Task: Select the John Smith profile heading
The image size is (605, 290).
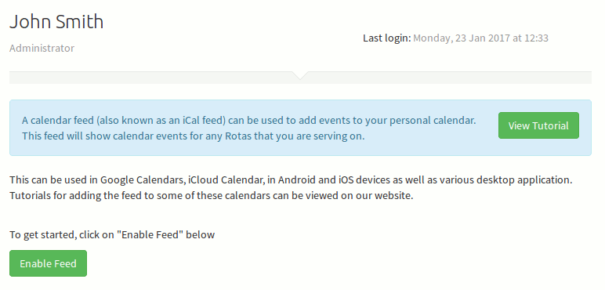Action: 56,22
